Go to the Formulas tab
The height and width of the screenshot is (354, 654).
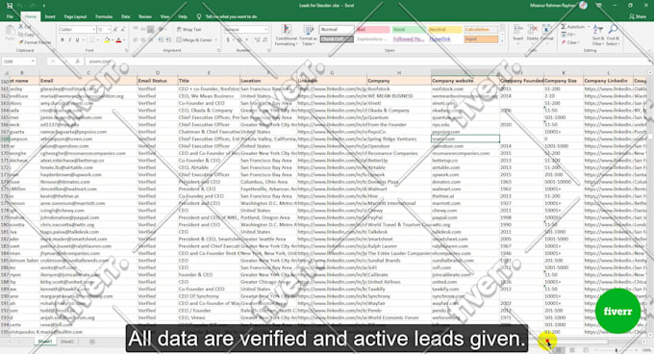pos(104,16)
